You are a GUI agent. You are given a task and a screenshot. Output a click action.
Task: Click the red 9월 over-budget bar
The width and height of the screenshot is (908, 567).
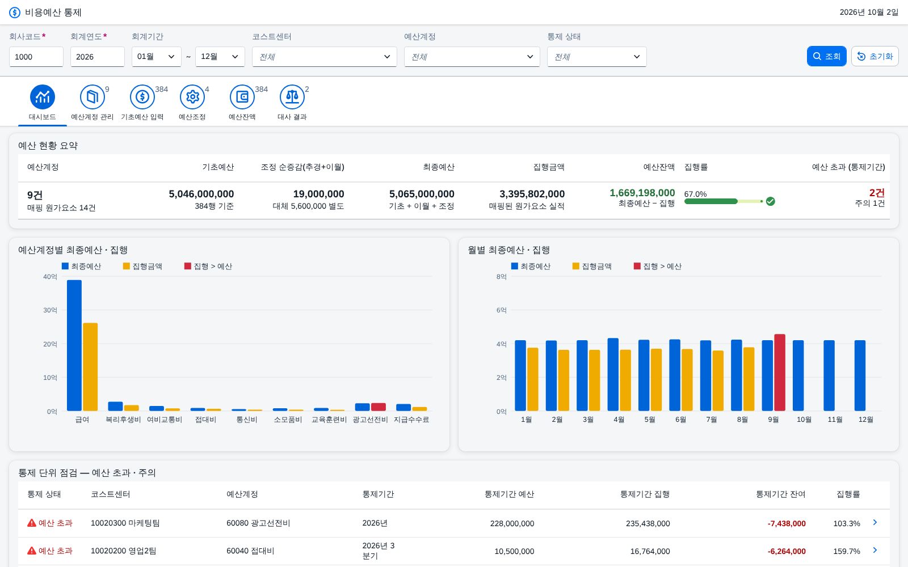pyautogui.click(x=780, y=373)
